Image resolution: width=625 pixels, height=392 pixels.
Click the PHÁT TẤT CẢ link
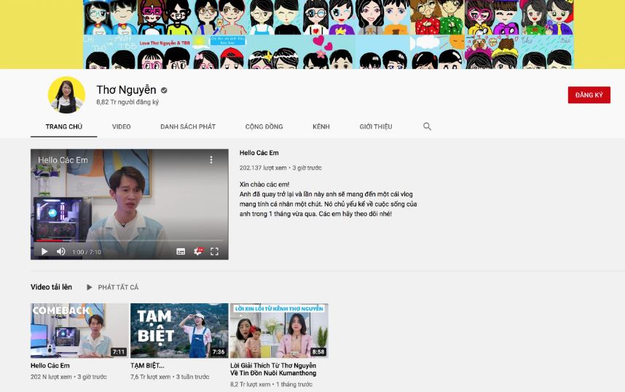click(118, 287)
